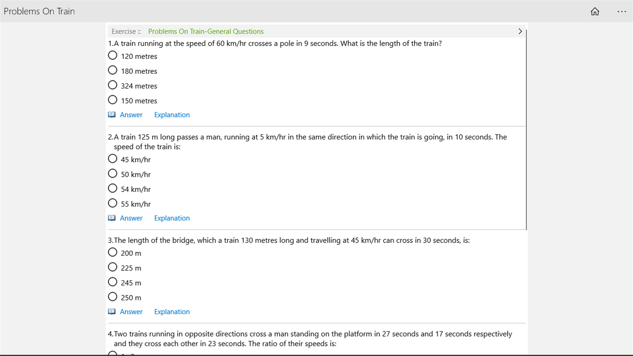Select the 150 metres option

pos(113,100)
